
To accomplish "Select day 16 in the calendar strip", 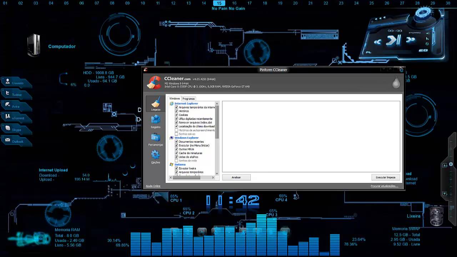I will [x=234, y=3].
